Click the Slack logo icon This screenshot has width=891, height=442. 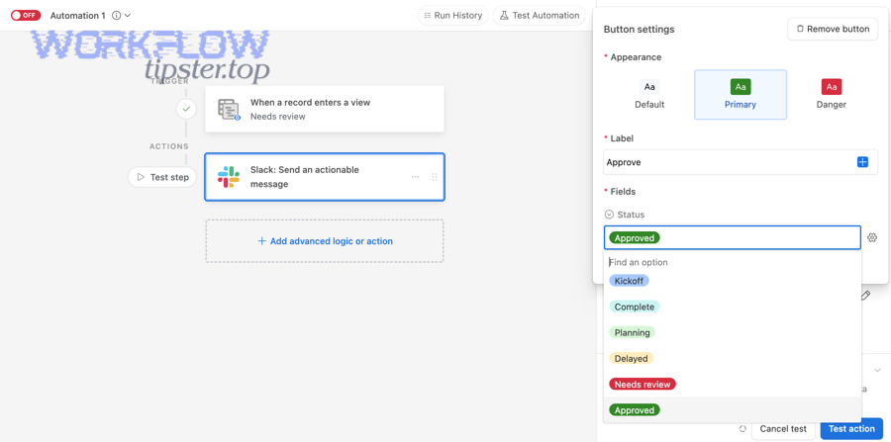229,177
